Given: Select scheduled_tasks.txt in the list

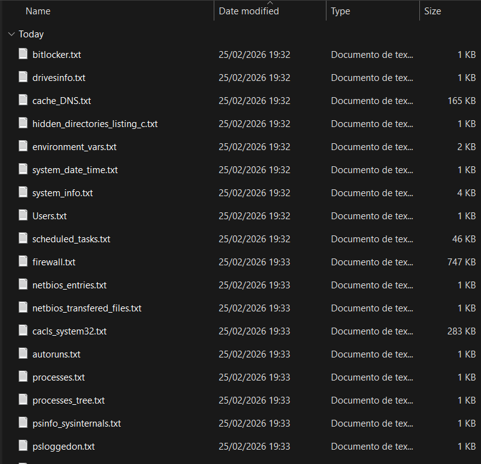Looking at the screenshot, I should 71,239.
